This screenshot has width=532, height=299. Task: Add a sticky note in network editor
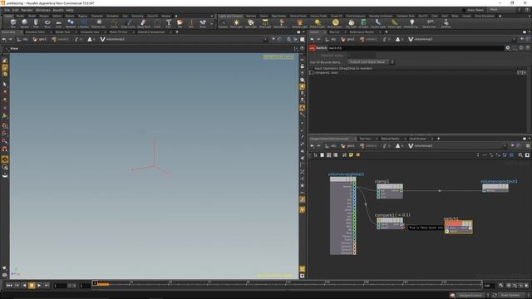coord(351,155)
